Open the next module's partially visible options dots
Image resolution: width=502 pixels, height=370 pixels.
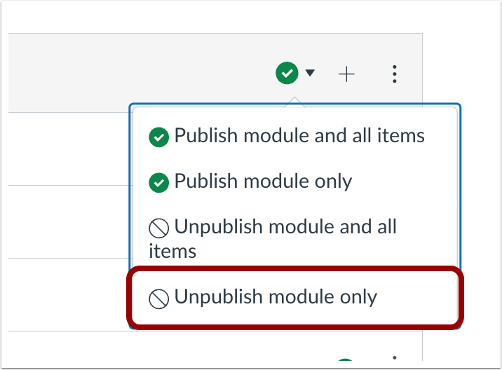click(x=395, y=358)
